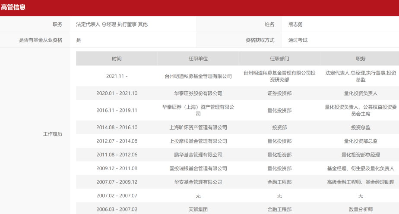Click the 法定代表人 总经理 执行董事 其他 value
Viewport: 399px width, 214px height.
click(112, 25)
